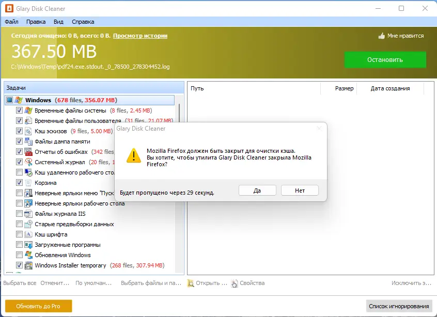Screen dimensions: 437x317
Task: Enable Обновления Windows checkbox
Action: (x=19, y=255)
